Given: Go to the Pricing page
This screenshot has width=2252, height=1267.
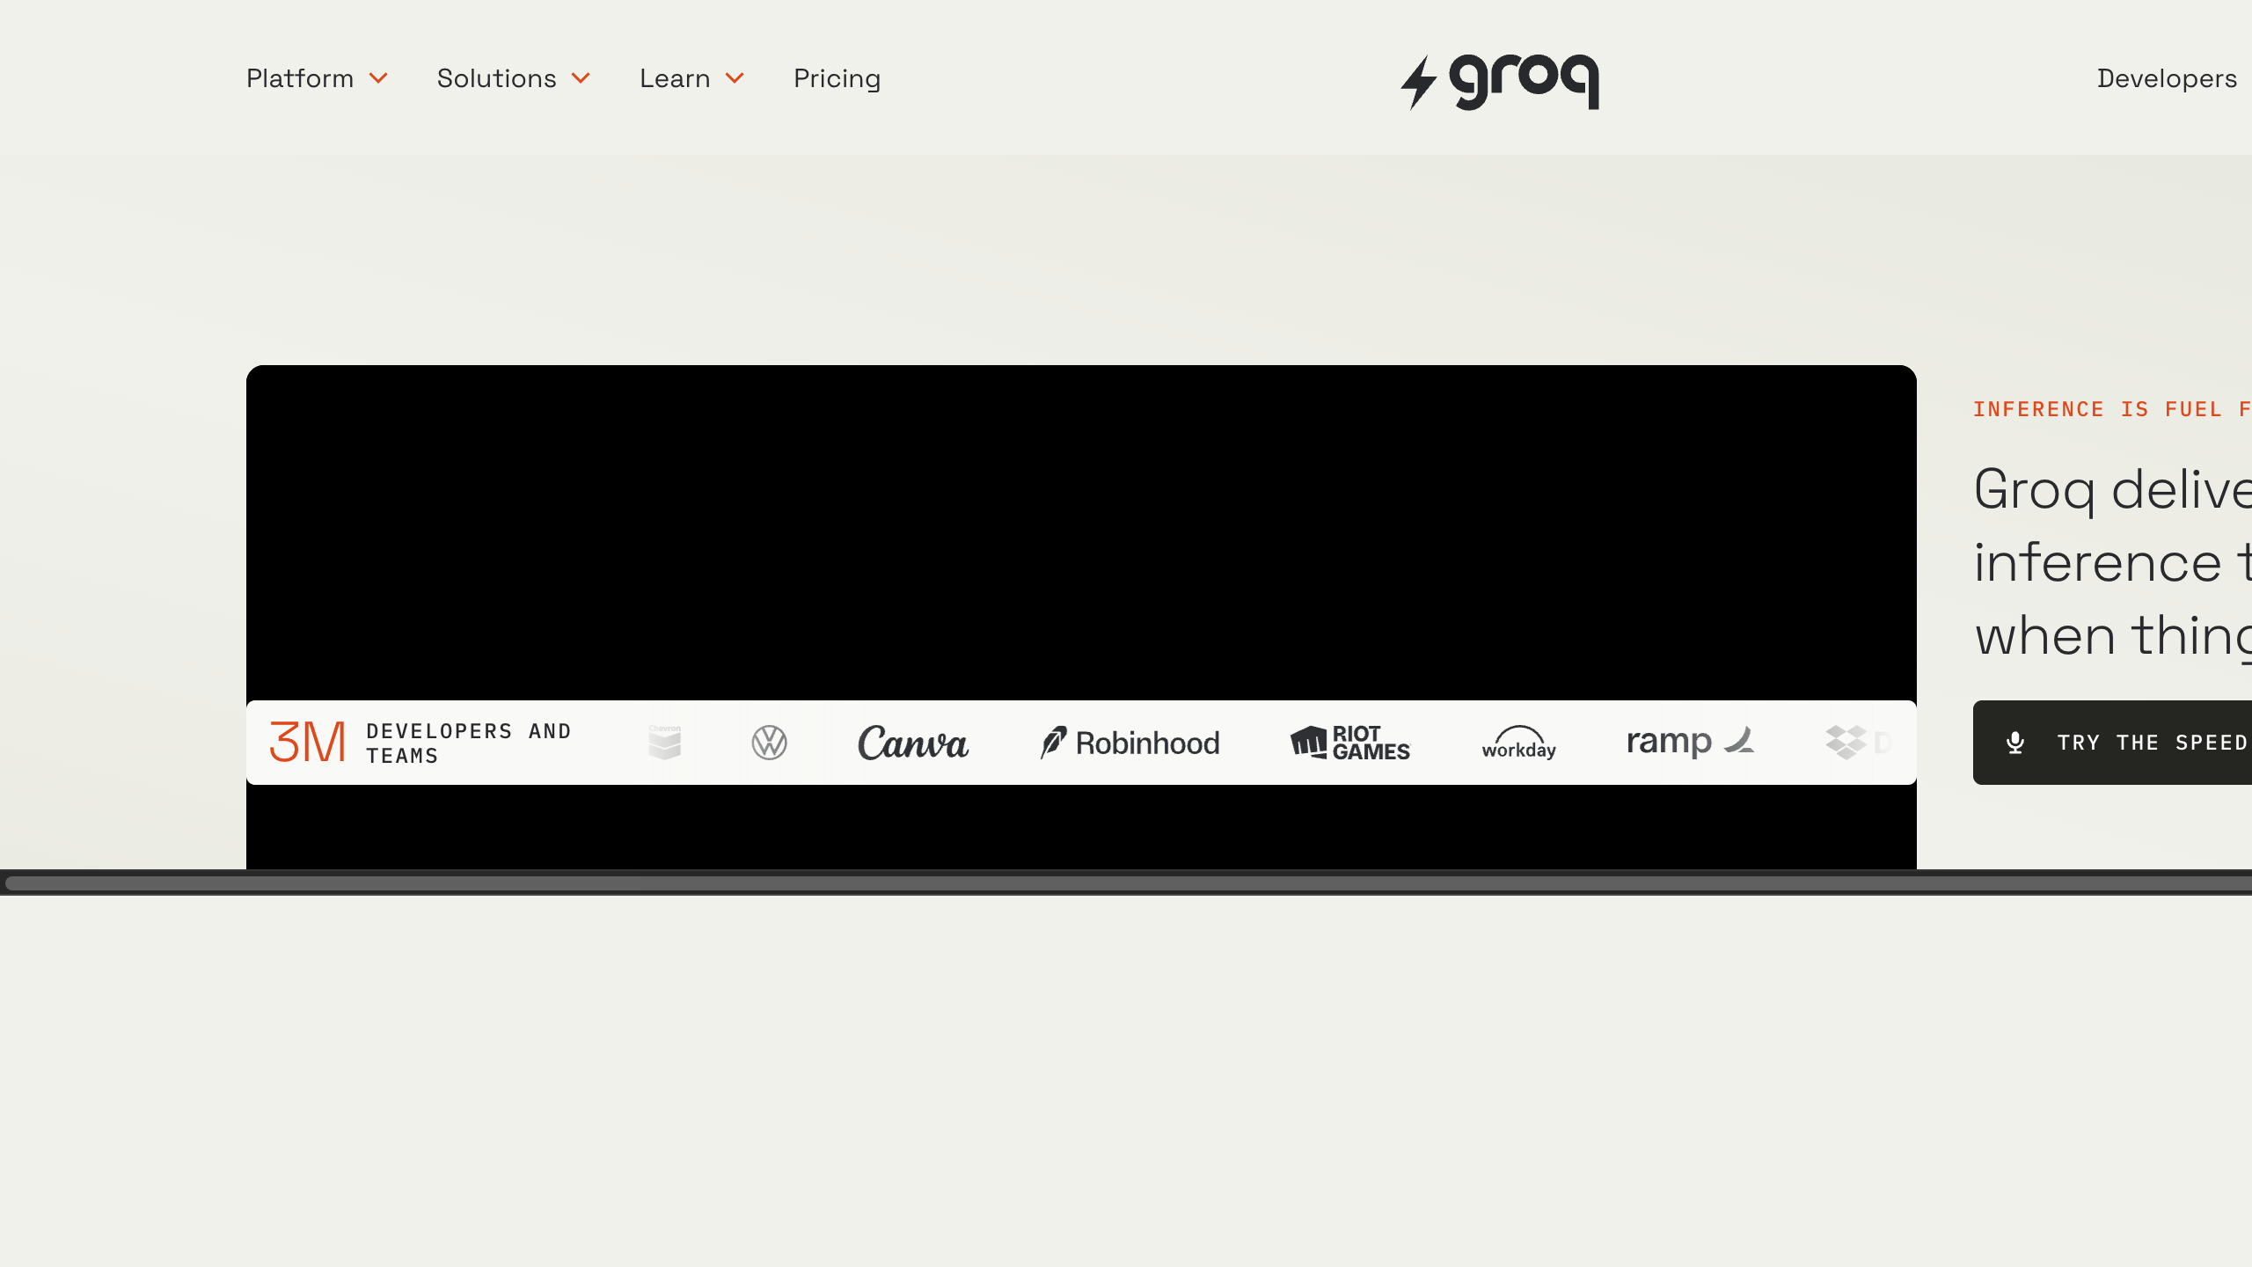Looking at the screenshot, I should click(837, 78).
